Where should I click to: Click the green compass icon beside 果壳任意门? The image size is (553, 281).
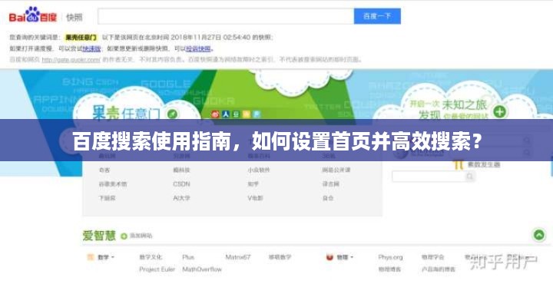172,114
